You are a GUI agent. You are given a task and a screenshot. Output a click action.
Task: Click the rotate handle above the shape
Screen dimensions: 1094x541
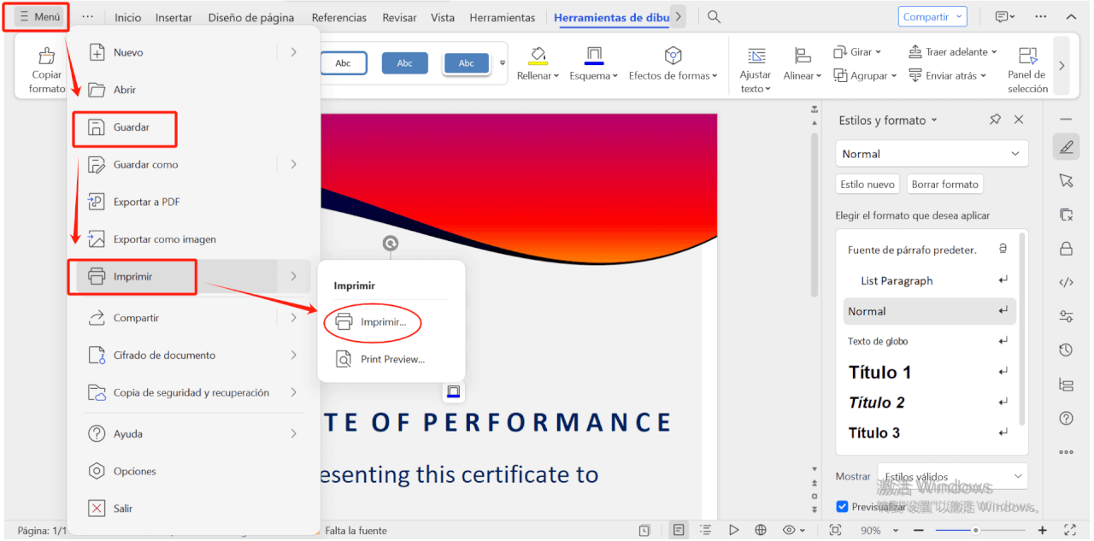click(391, 244)
